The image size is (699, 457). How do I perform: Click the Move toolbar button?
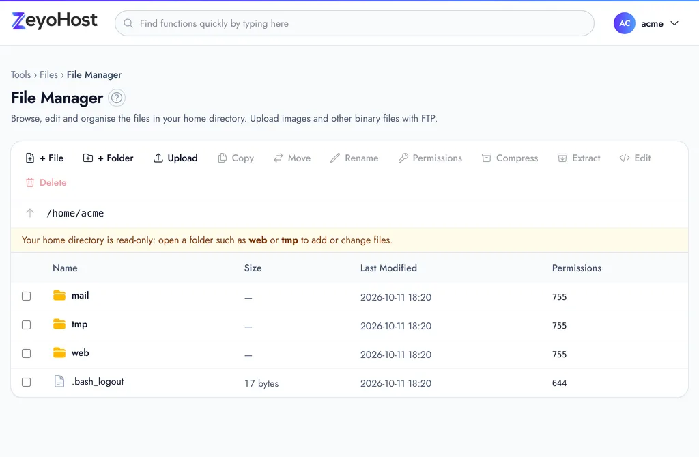[x=292, y=158]
